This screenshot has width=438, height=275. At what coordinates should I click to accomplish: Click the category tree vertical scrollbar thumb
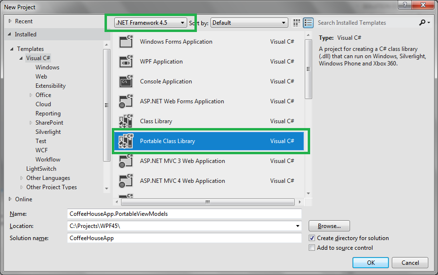(x=106, y=105)
